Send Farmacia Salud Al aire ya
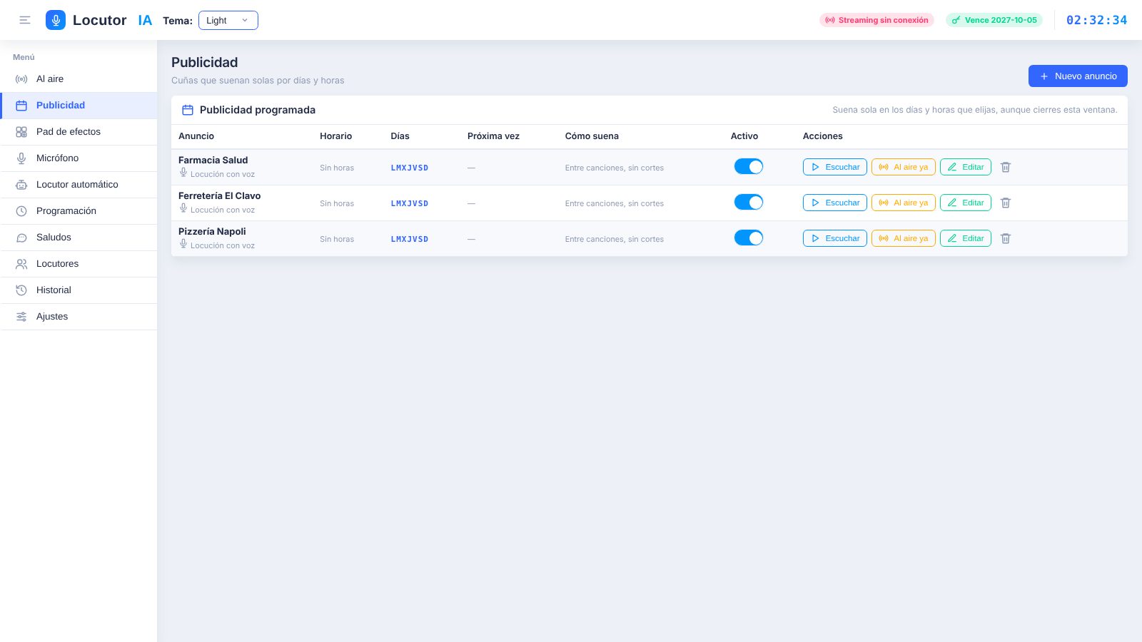The image size is (1142, 642). click(x=904, y=167)
